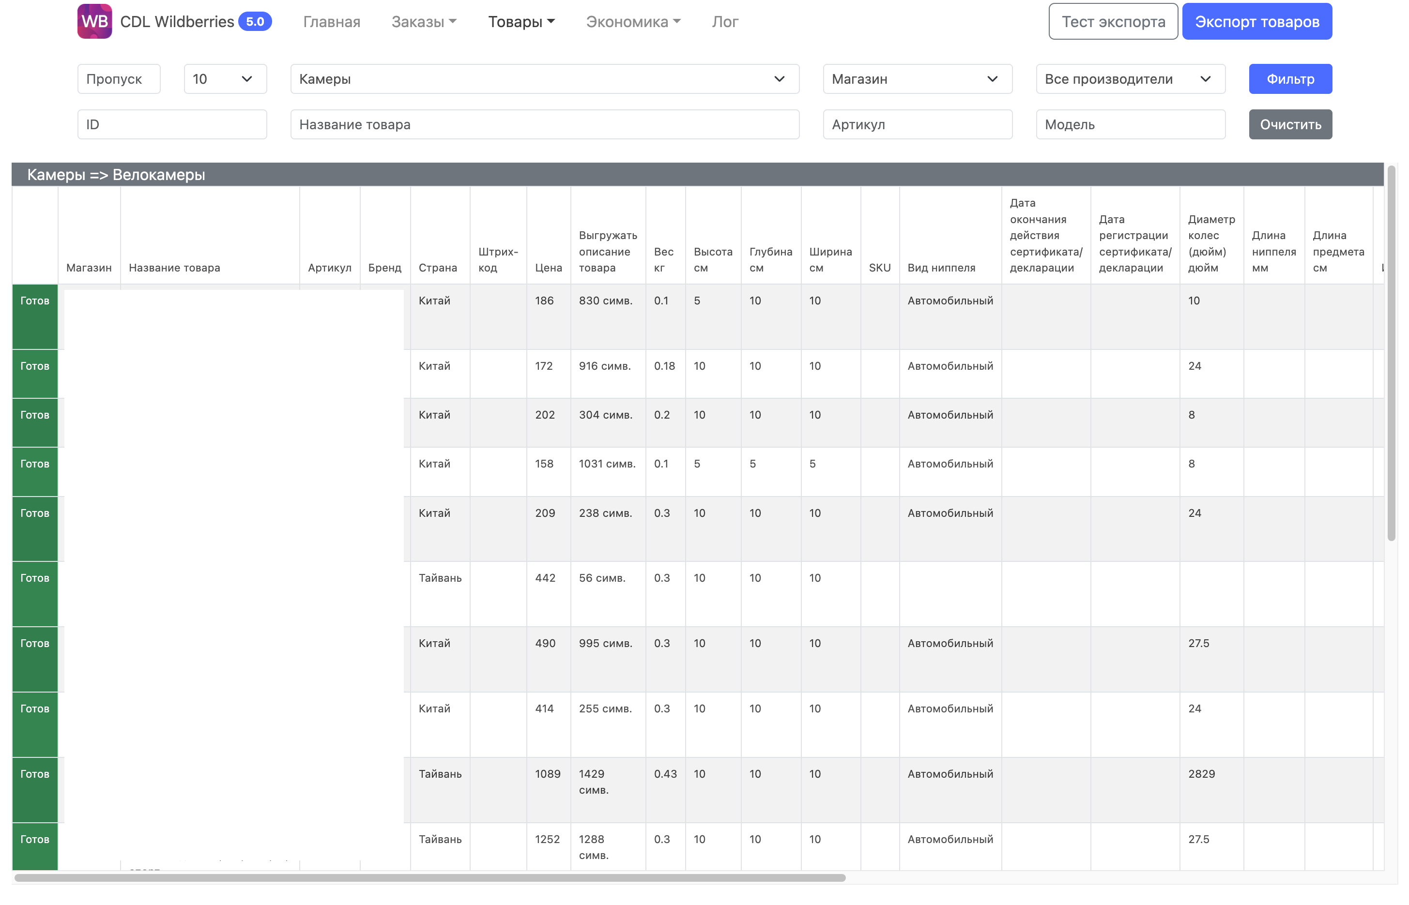Click the horizontal table scrollbar

tap(429, 877)
